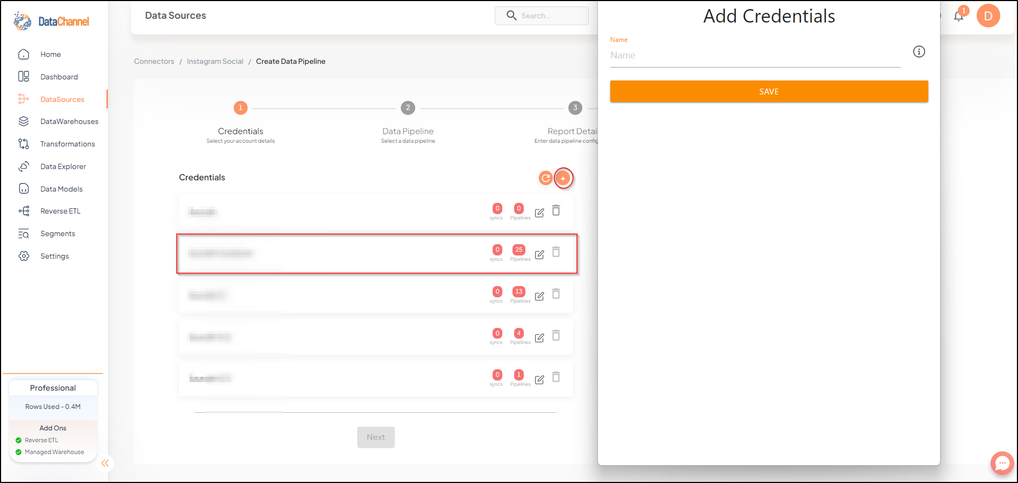Edit the credential with 4 pipelines
The height and width of the screenshot is (483, 1018).
click(x=539, y=338)
